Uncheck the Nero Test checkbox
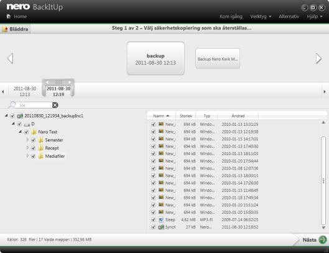This screenshot has height=253, width=329. tap(26, 132)
